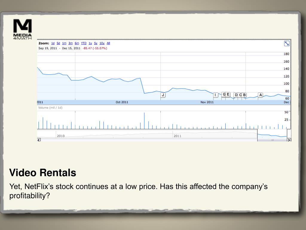Open news marker J on chart
The image size is (306, 230).
163,95
